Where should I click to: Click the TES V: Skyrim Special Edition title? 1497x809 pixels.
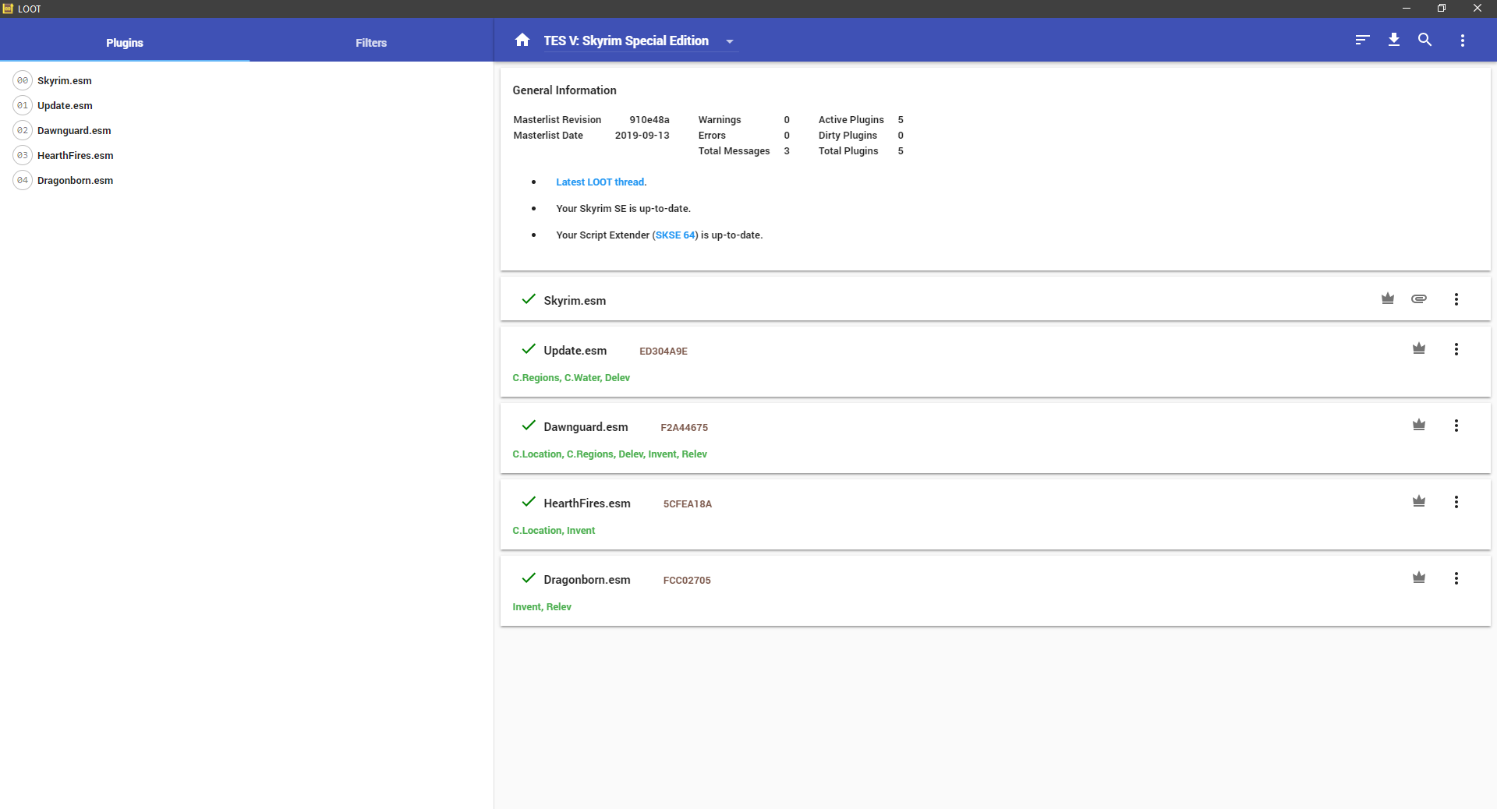tap(626, 41)
